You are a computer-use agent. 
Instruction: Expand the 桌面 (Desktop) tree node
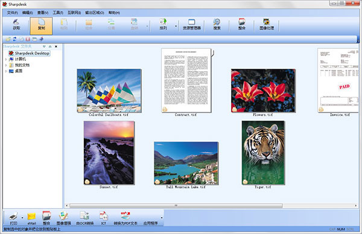pos(6,71)
